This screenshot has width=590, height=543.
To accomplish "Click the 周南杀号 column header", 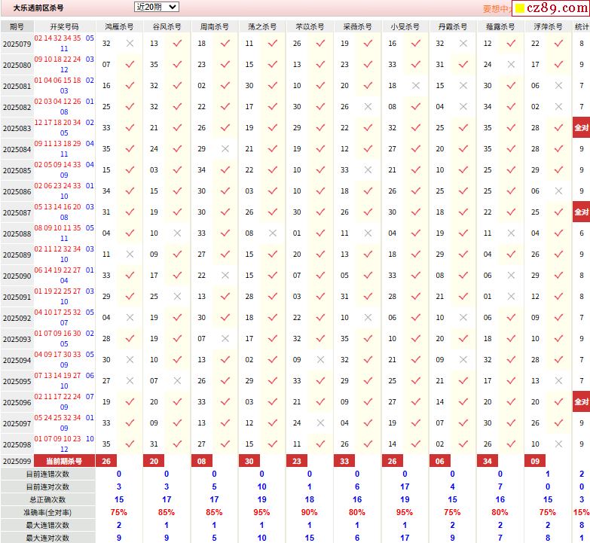I will [214, 26].
